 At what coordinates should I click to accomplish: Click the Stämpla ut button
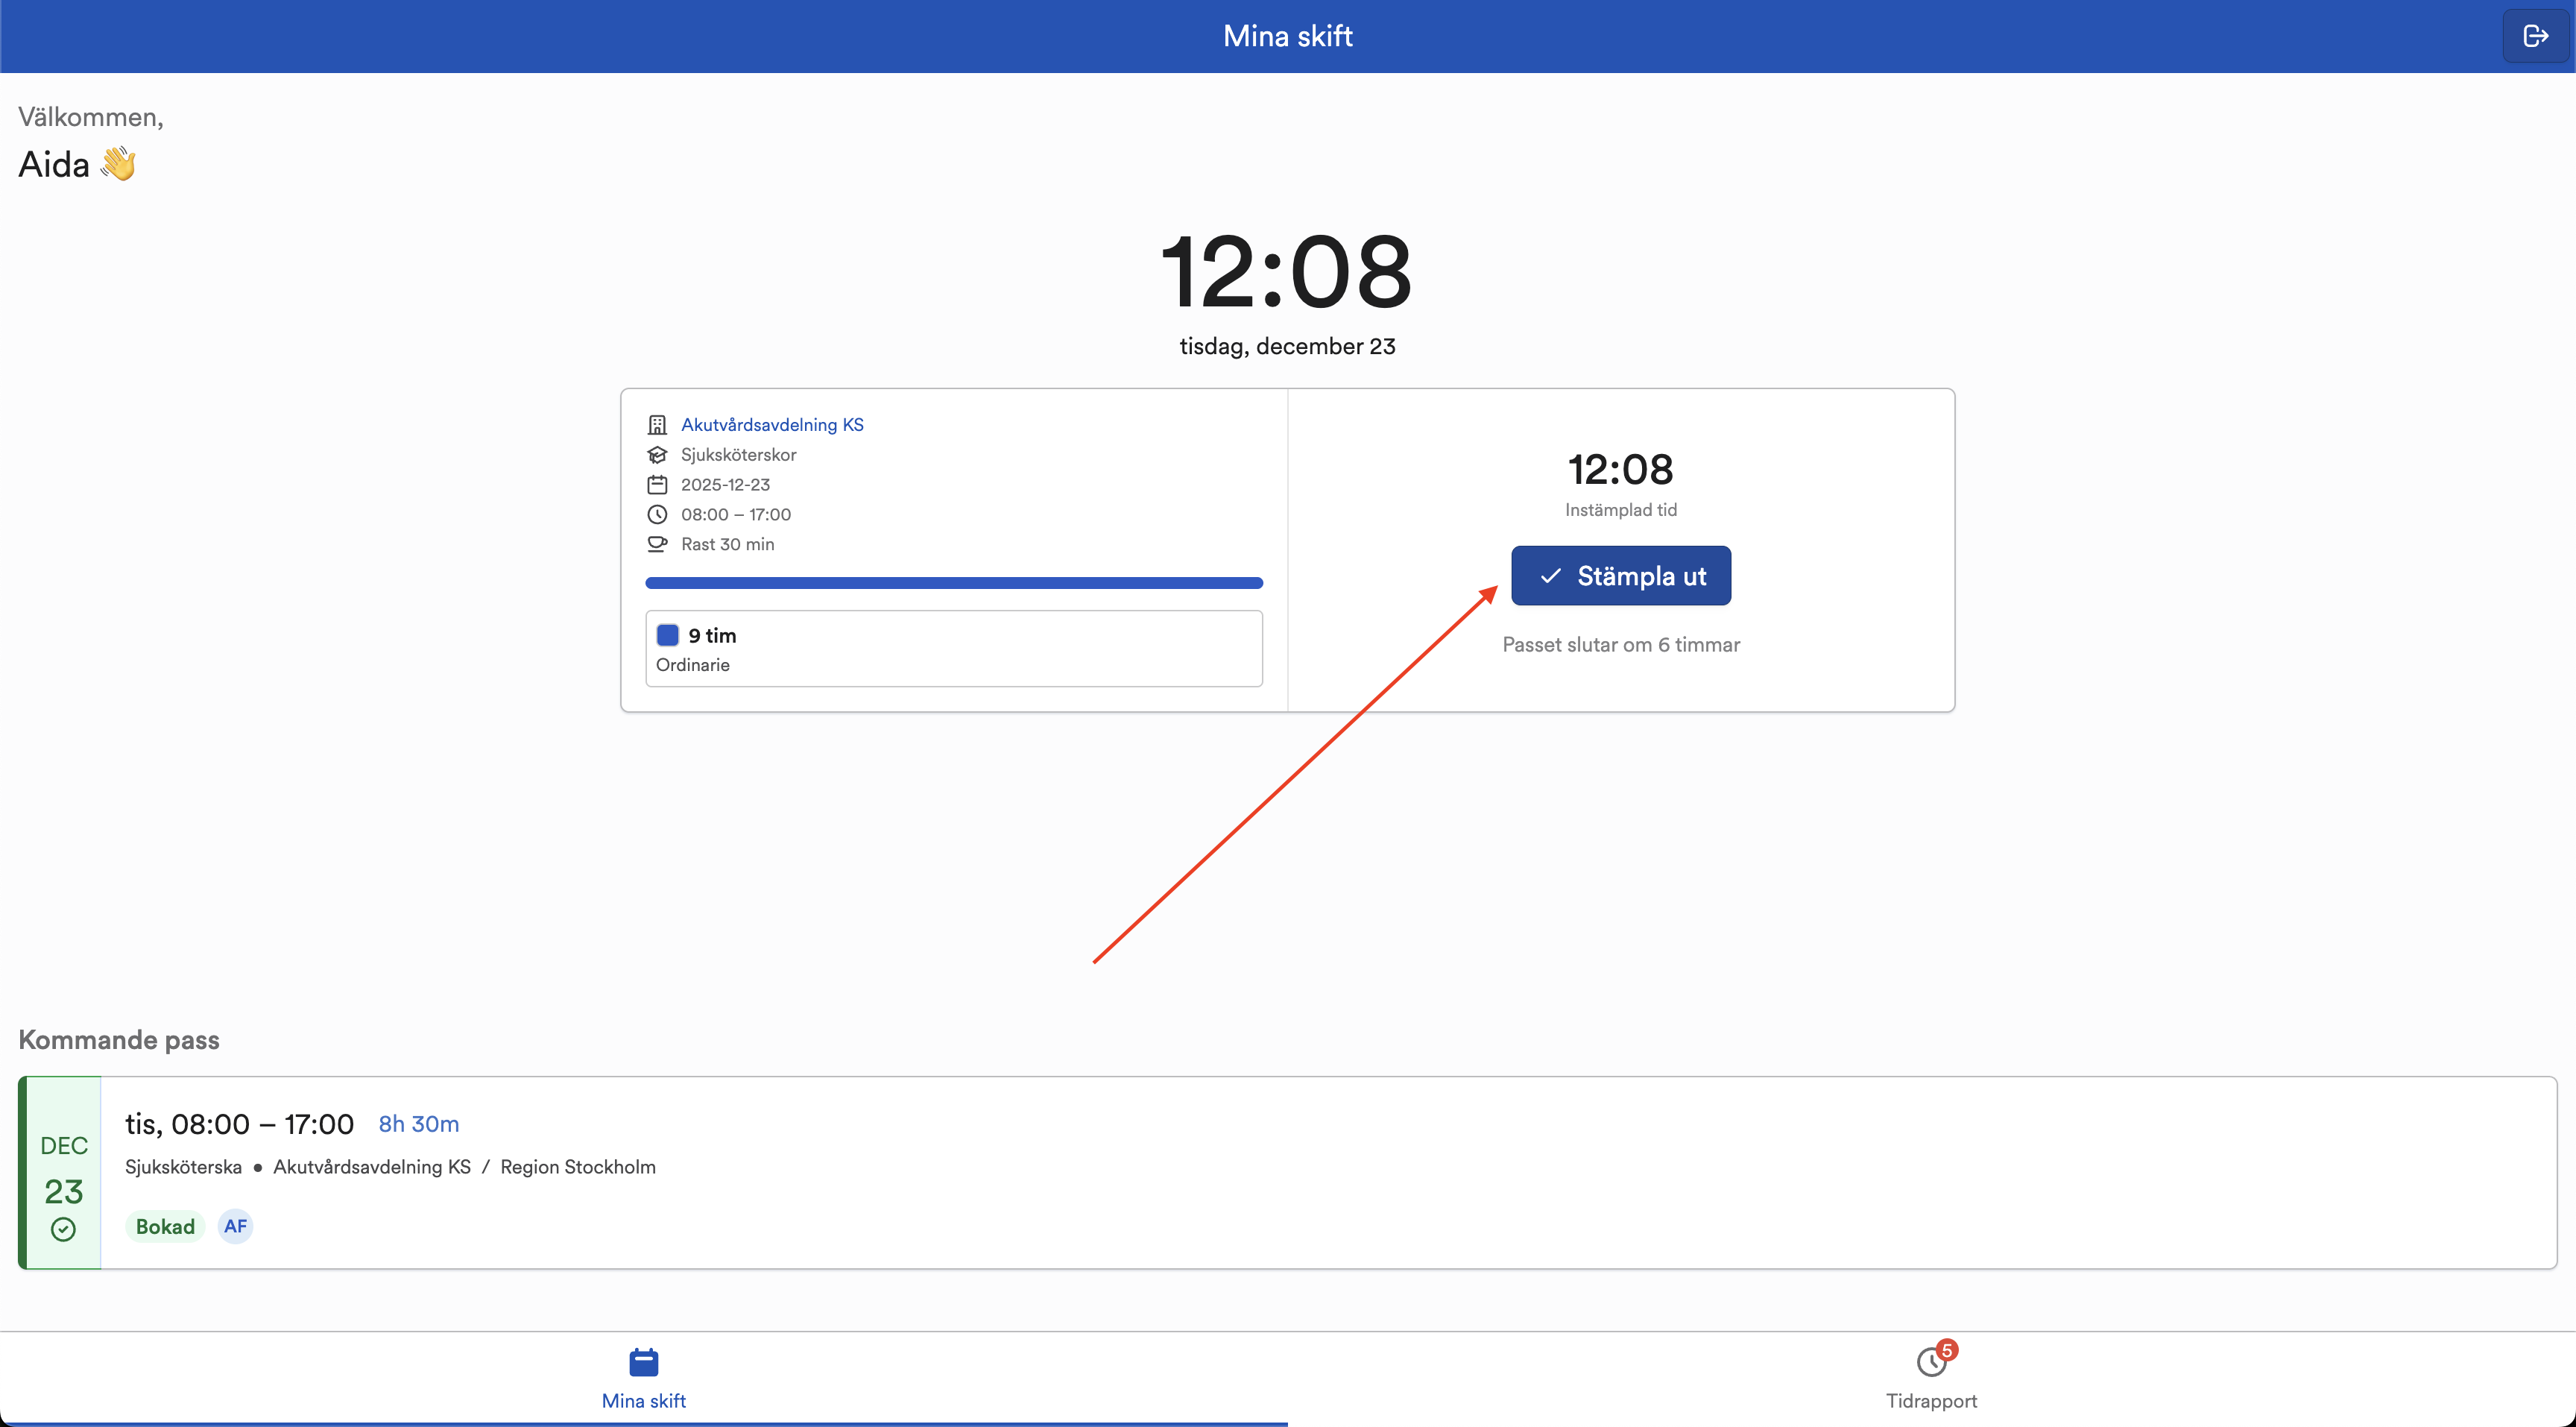click(x=1621, y=576)
